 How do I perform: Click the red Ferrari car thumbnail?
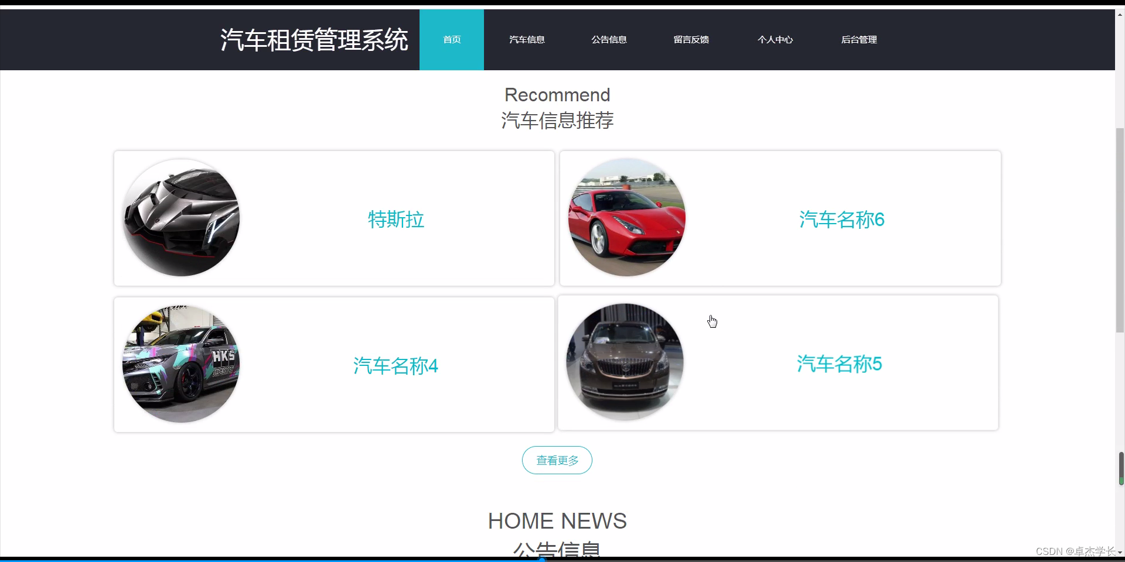pos(626,218)
